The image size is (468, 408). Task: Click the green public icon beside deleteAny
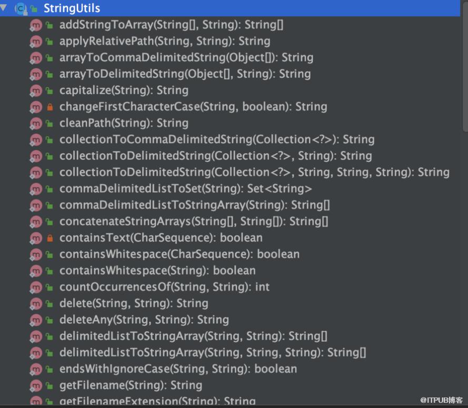click(49, 320)
